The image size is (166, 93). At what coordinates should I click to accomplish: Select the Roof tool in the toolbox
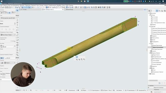point(17,38)
